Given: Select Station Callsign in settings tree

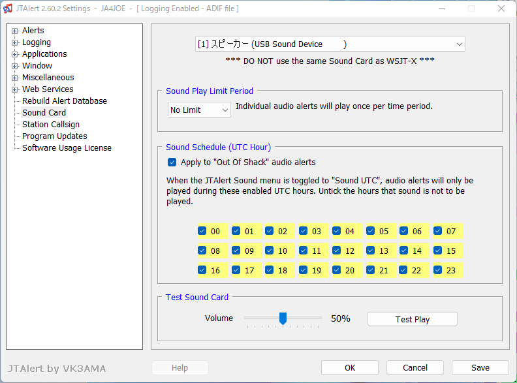Looking at the screenshot, I should 51,124.
